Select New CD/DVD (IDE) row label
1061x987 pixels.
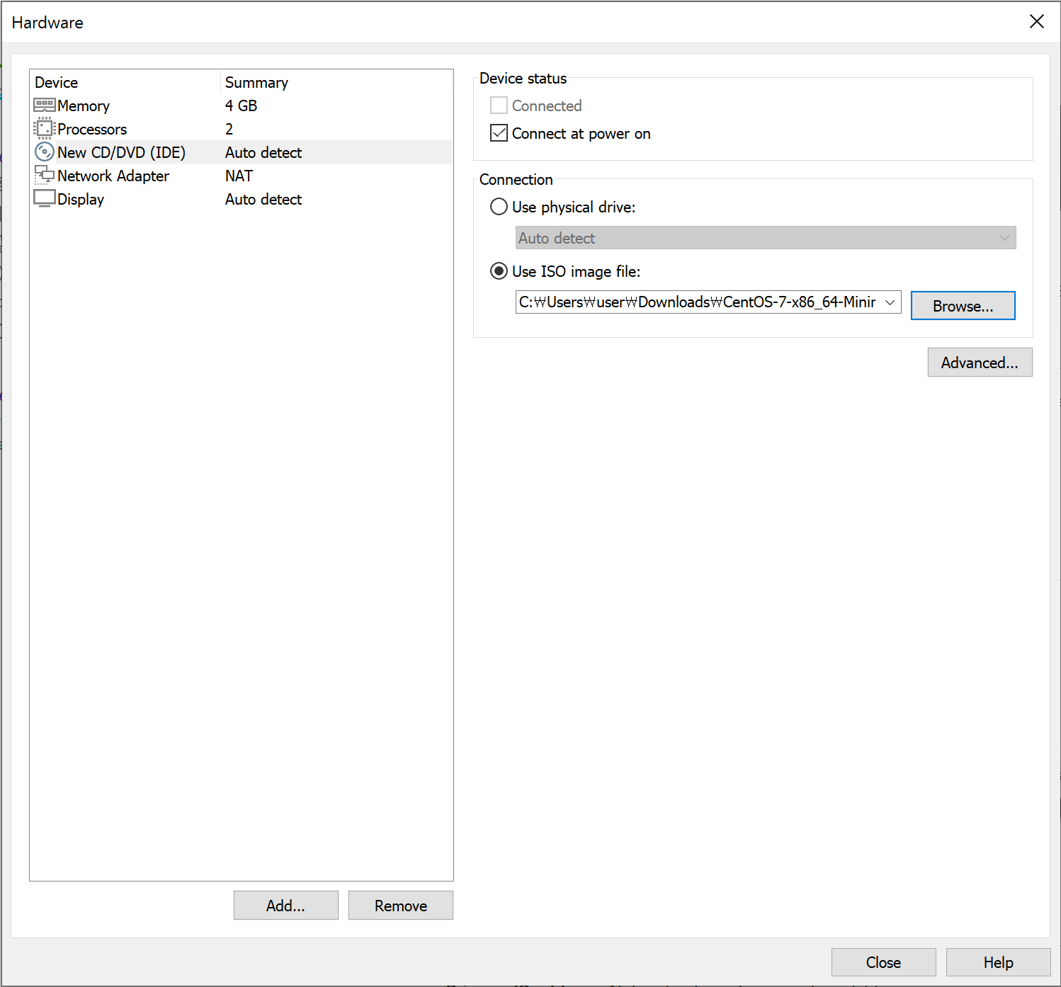pyautogui.click(x=121, y=152)
